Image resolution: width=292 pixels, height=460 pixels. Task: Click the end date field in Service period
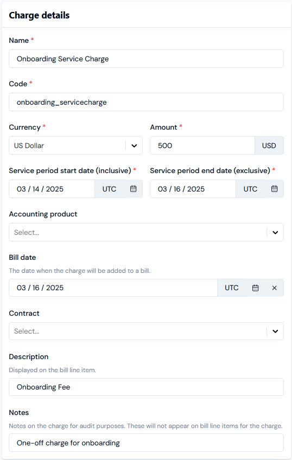click(x=193, y=189)
